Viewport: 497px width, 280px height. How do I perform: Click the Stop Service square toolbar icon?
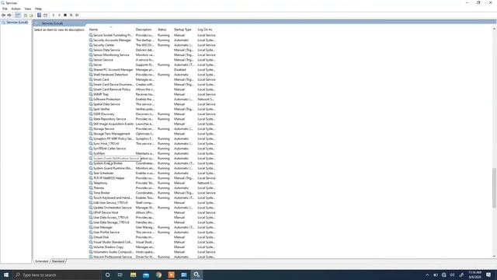(x=65, y=16)
